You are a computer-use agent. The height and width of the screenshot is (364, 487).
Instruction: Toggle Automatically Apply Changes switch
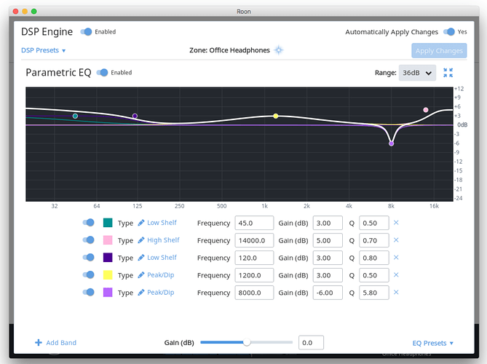[449, 32]
